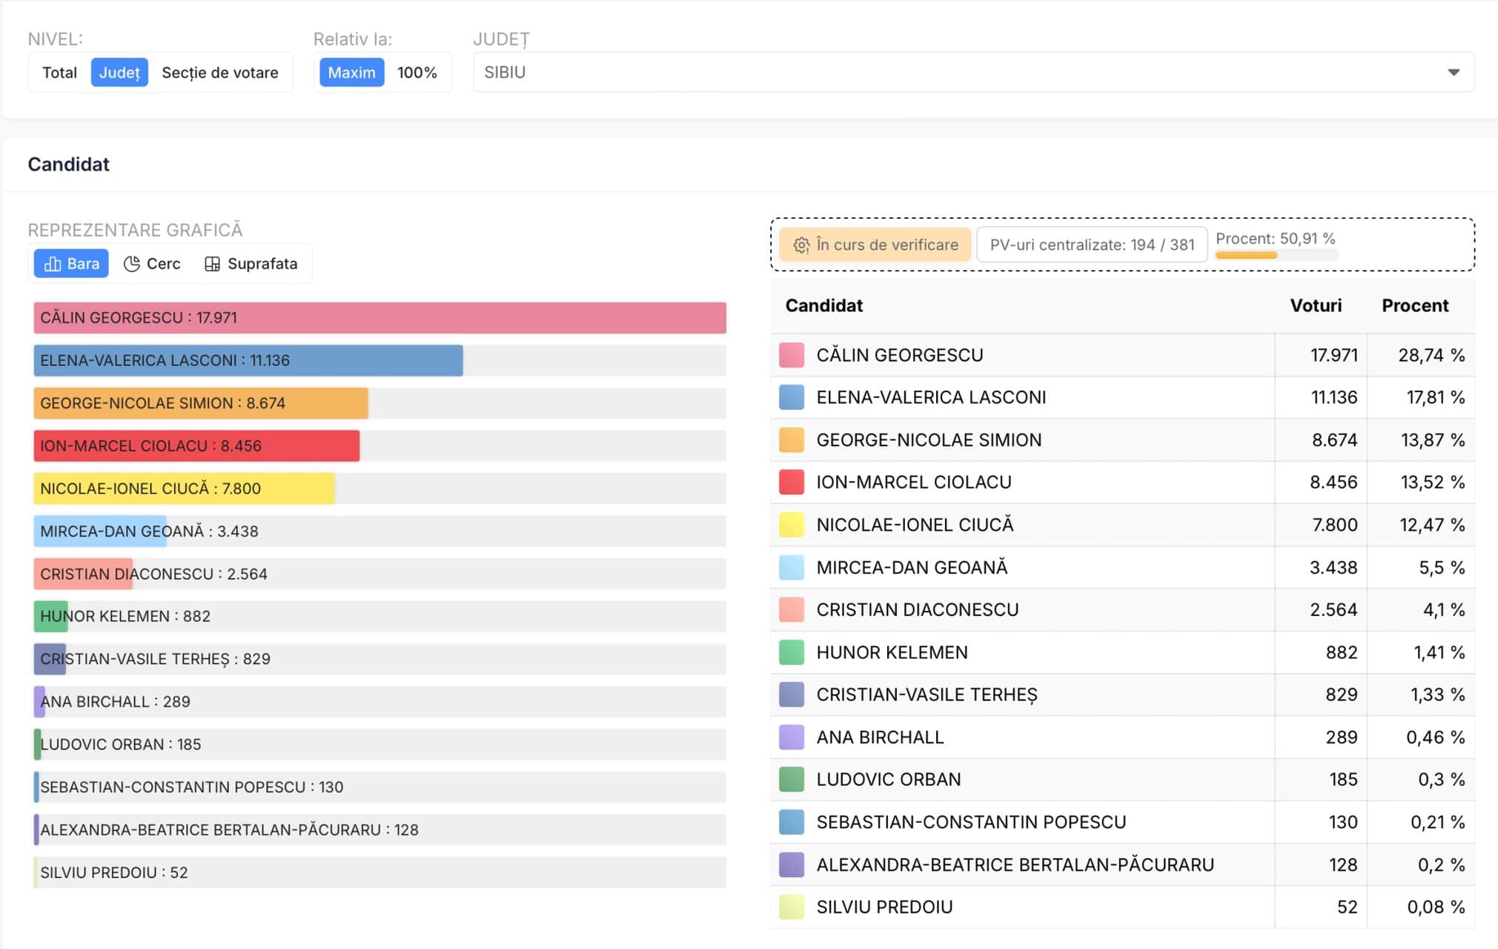Screen dimensions: 1498x949
Task: Click the pie chart icon in Cerc
Action: tap(132, 264)
